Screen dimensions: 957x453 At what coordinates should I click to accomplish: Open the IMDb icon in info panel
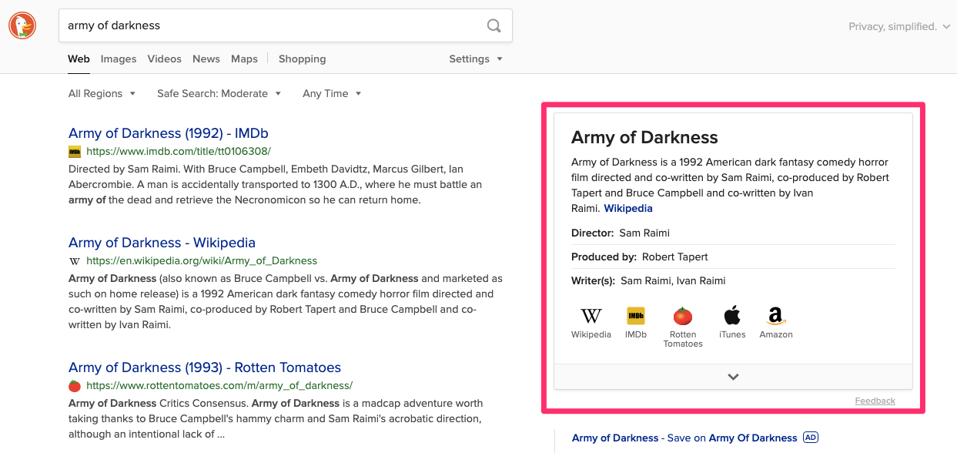pos(636,316)
